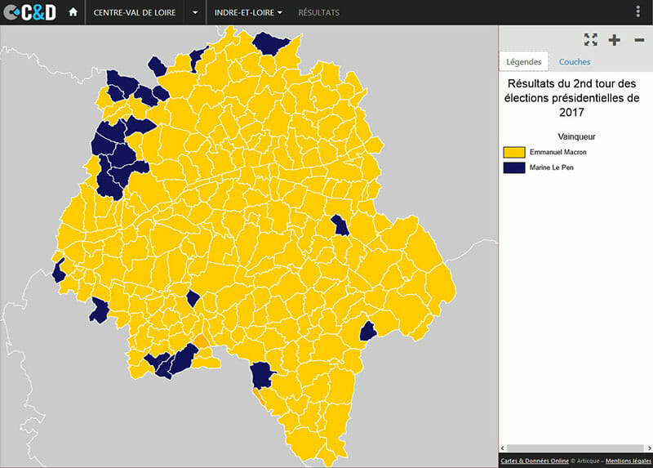Expand the caret beside Centre-Val de Loire
The image size is (653, 468).
coord(194,12)
